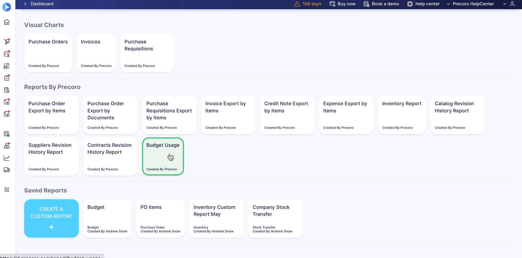Click the Saved Reports heading
522x258 pixels.
click(45, 190)
